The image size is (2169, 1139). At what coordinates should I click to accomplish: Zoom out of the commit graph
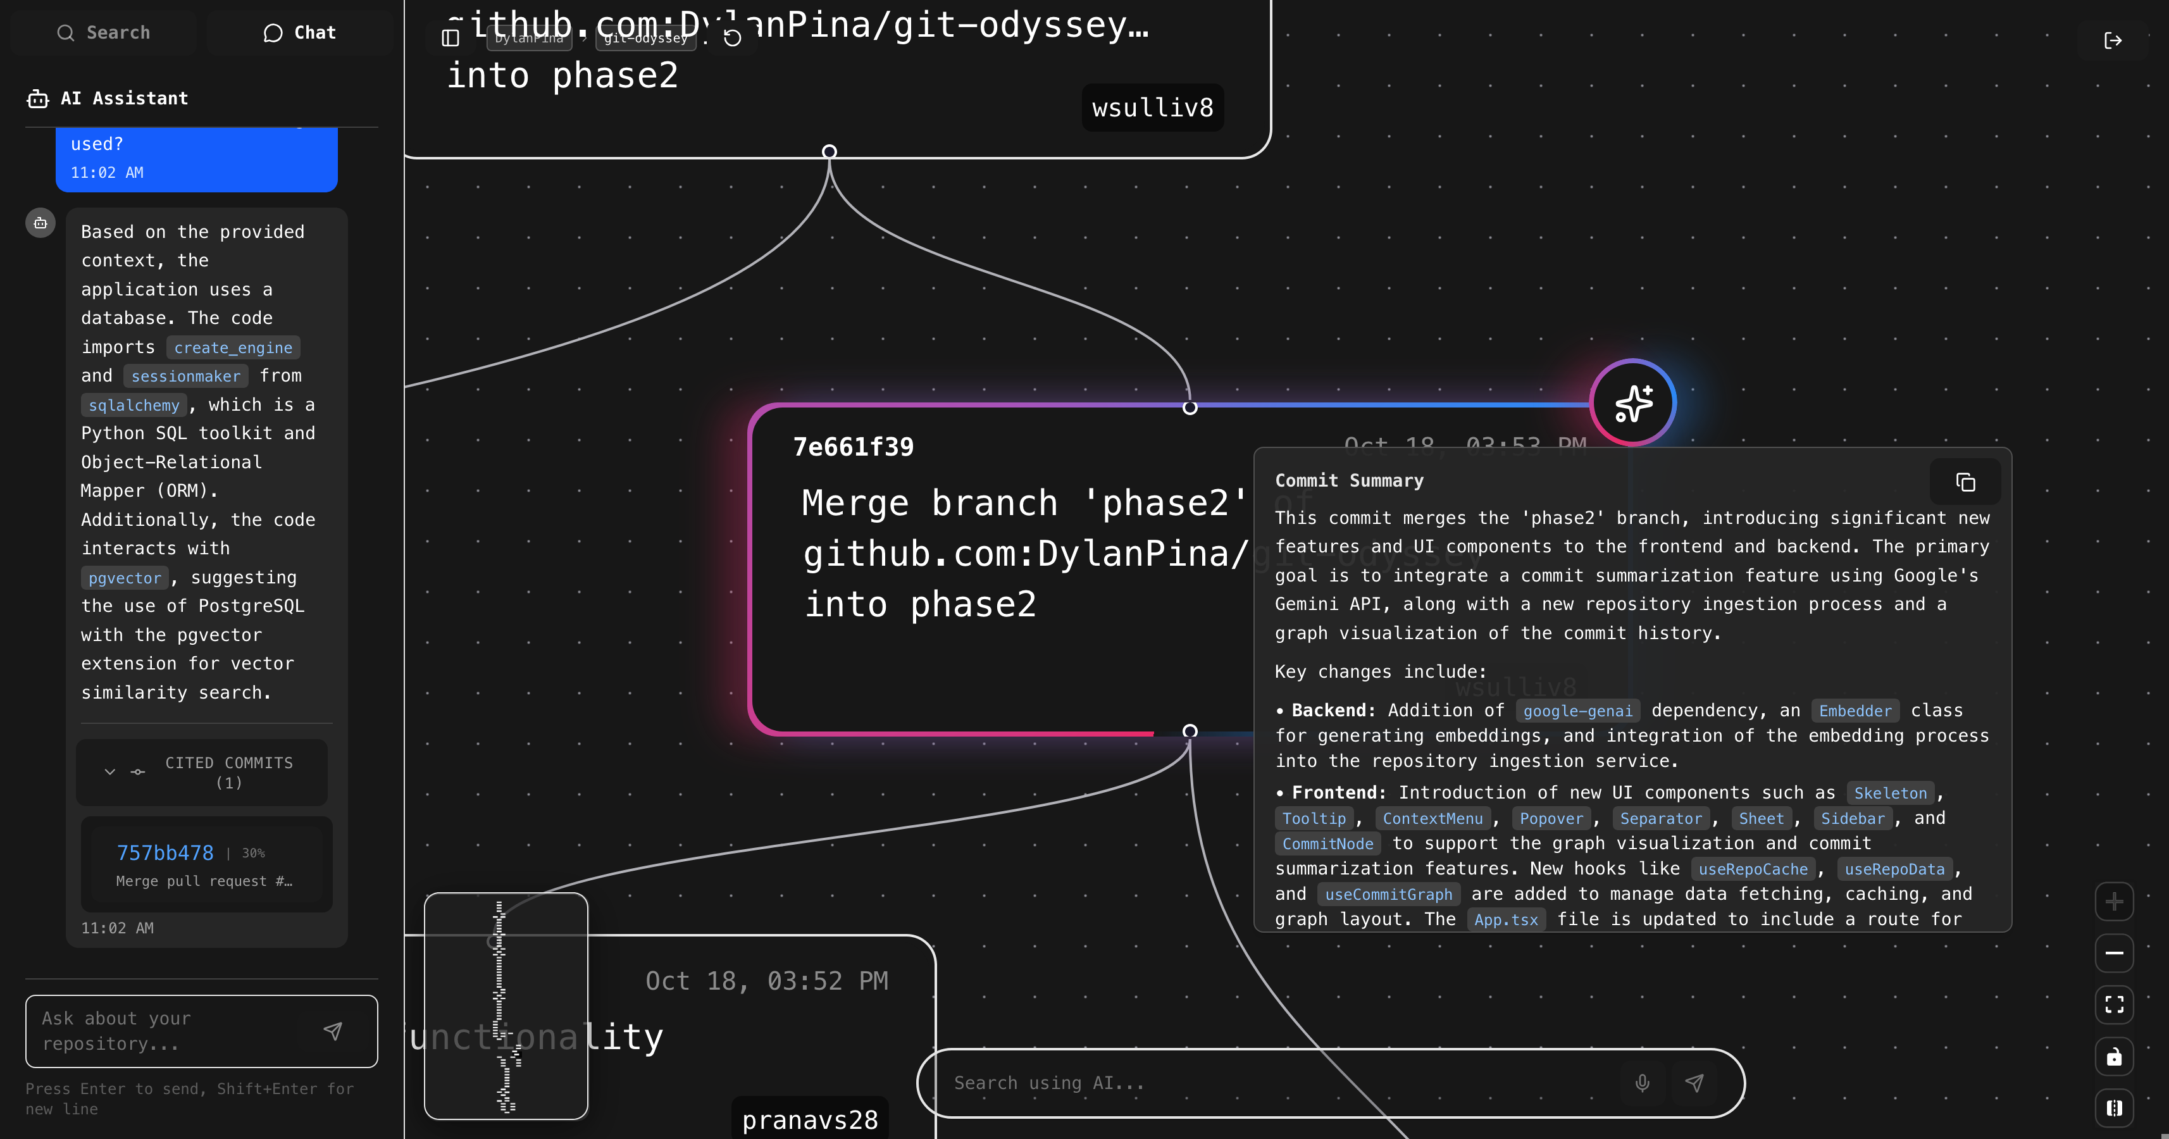tap(2113, 953)
